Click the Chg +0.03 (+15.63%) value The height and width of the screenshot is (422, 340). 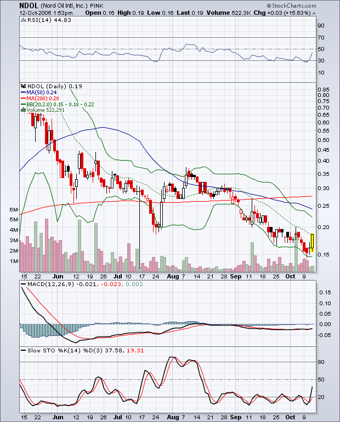[282, 13]
